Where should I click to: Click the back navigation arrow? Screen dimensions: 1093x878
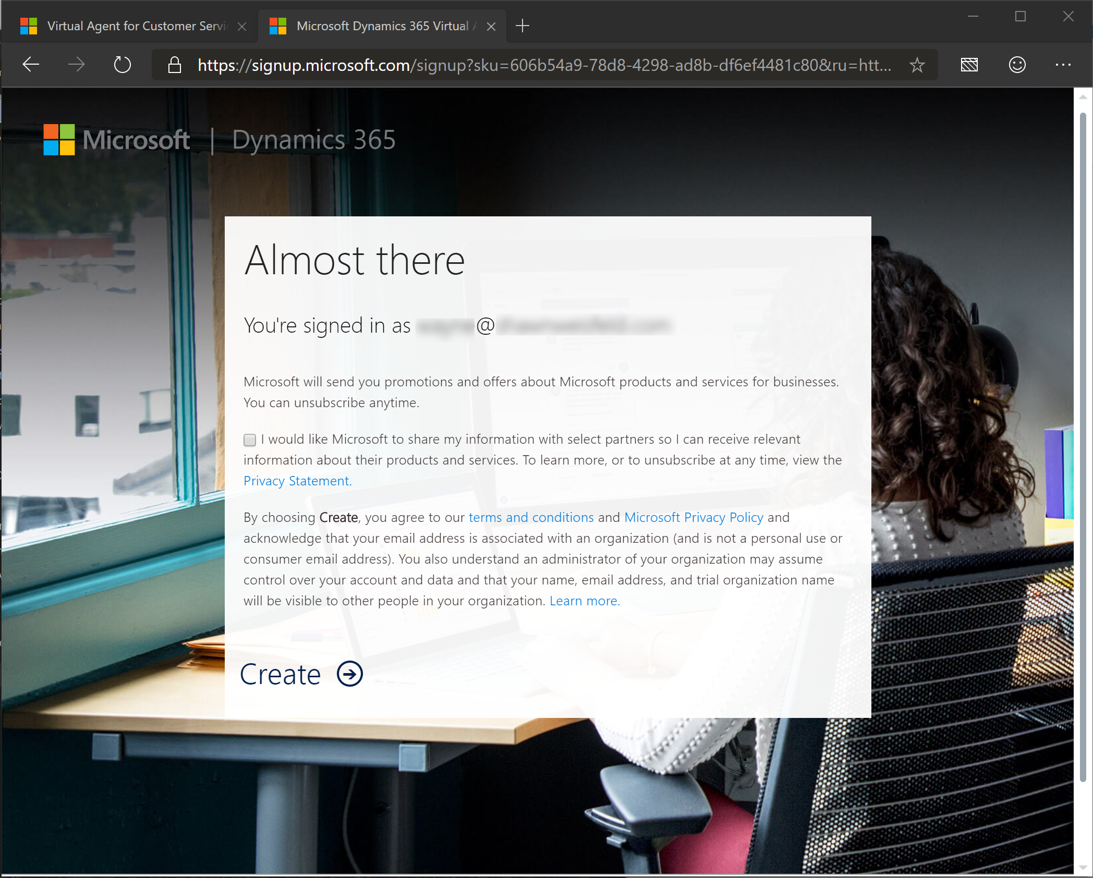click(30, 64)
